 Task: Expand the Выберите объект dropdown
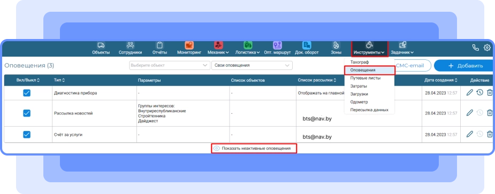170,65
